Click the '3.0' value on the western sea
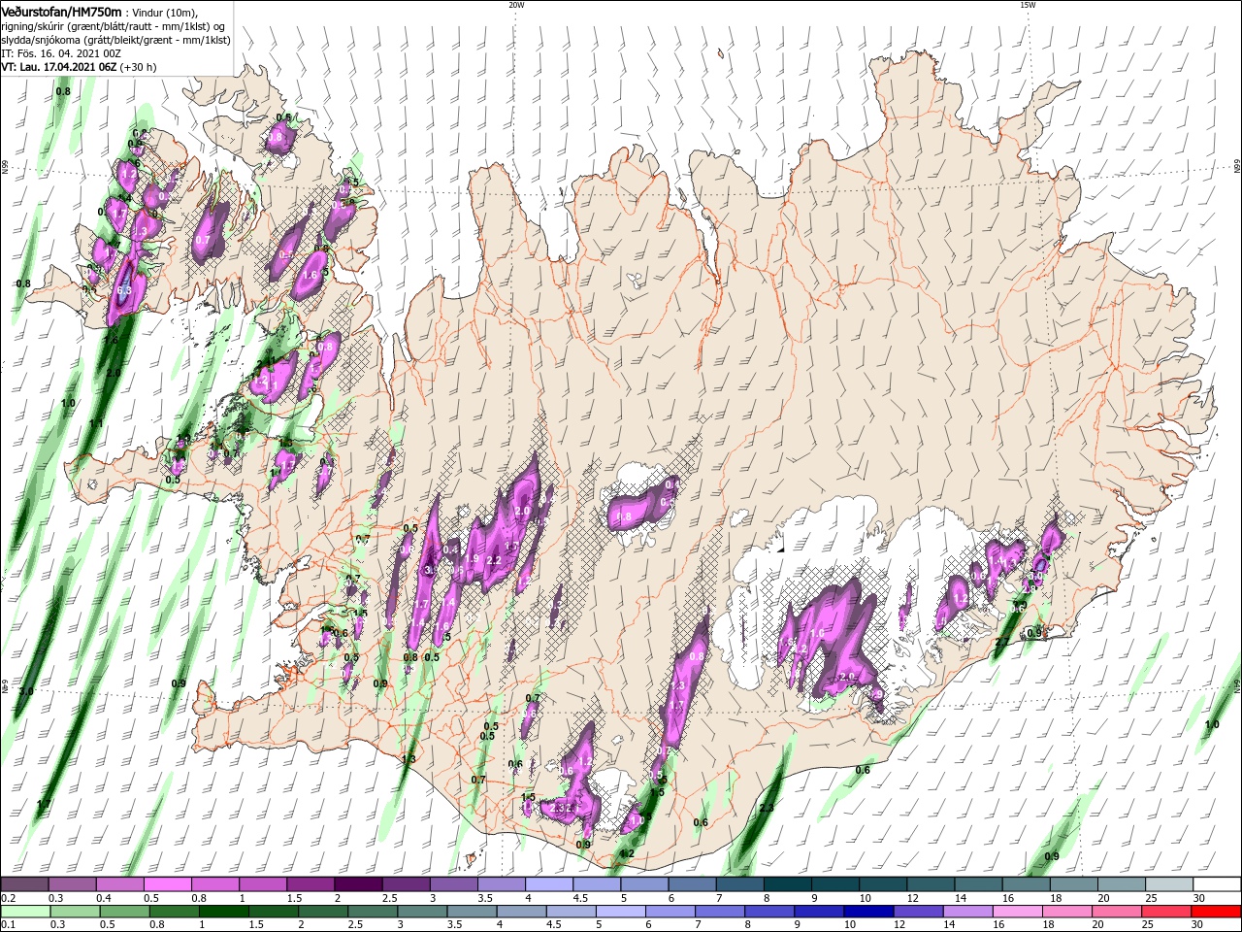 (26, 691)
